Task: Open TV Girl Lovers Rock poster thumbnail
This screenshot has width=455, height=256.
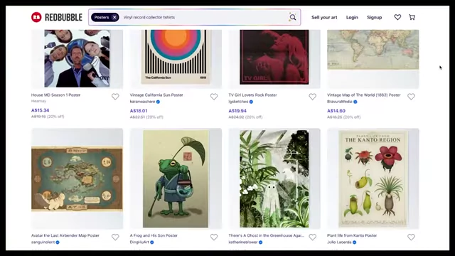Action: (x=274, y=59)
